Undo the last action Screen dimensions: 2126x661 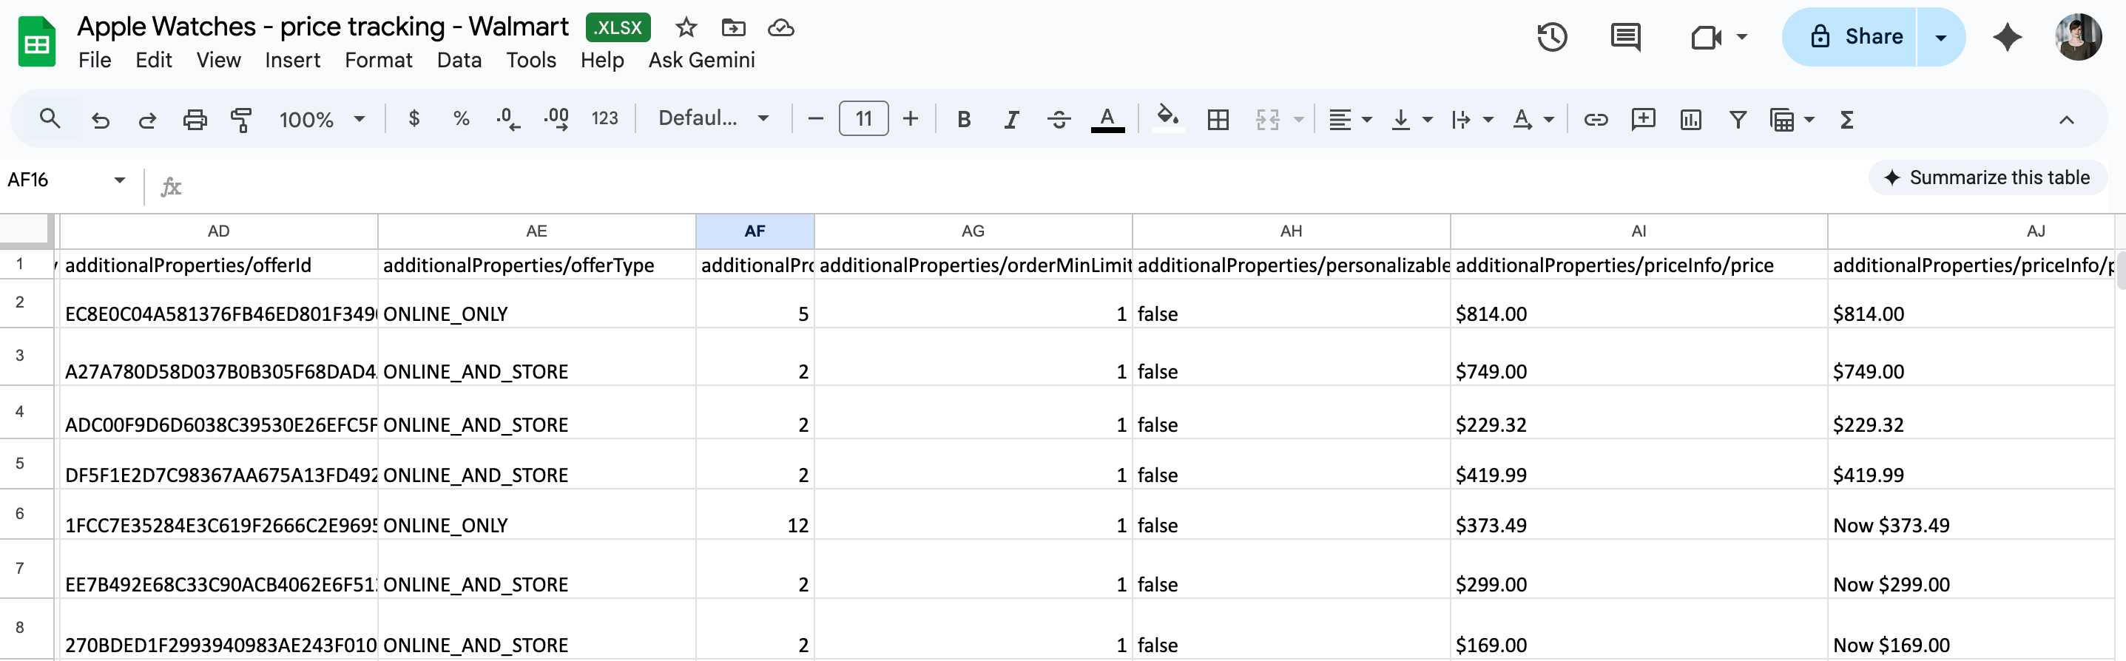tap(101, 120)
